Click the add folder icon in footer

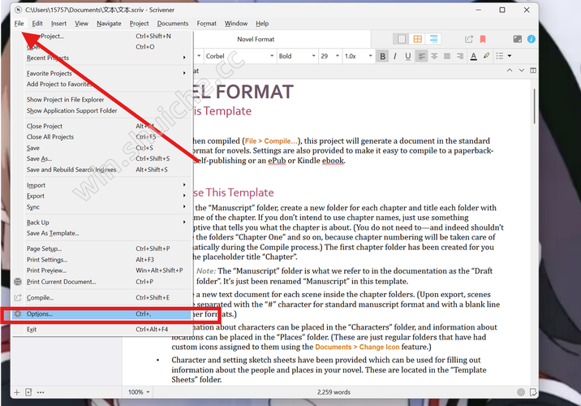pos(28,392)
